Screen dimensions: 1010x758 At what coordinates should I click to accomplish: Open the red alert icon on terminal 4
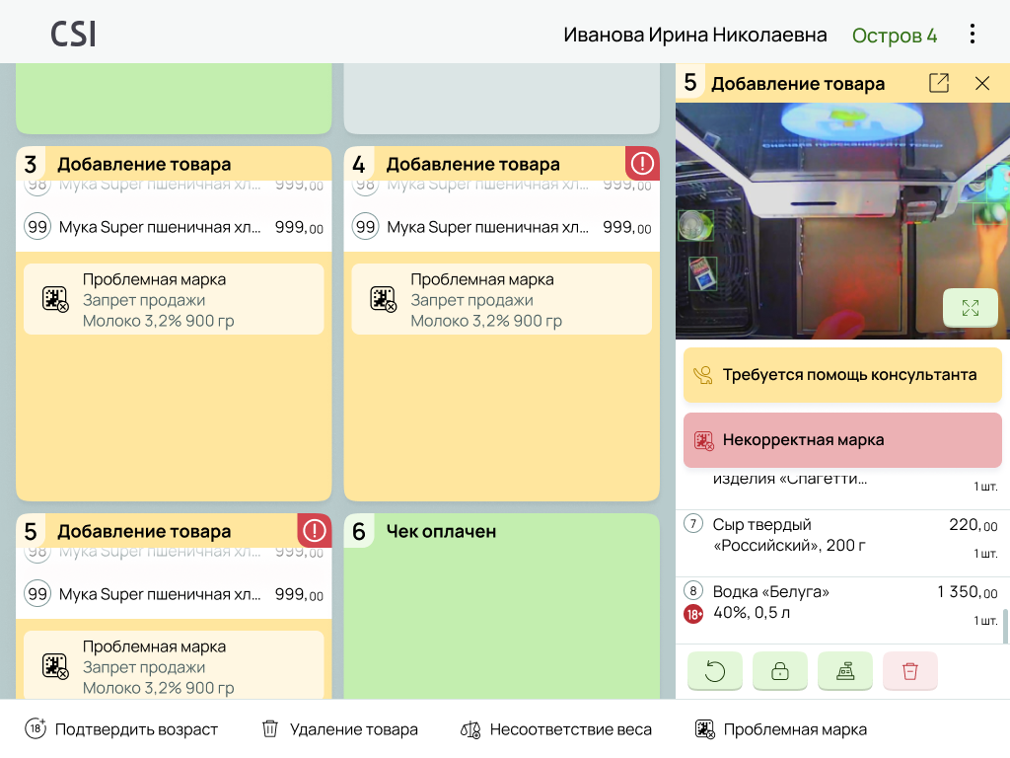pos(642,164)
